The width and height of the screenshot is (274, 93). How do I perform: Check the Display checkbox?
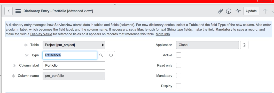click(179, 86)
